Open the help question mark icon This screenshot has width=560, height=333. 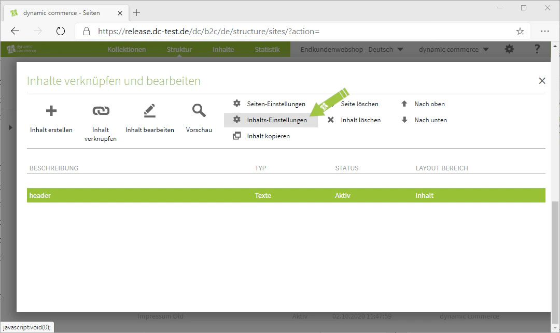[x=537, y=49]
